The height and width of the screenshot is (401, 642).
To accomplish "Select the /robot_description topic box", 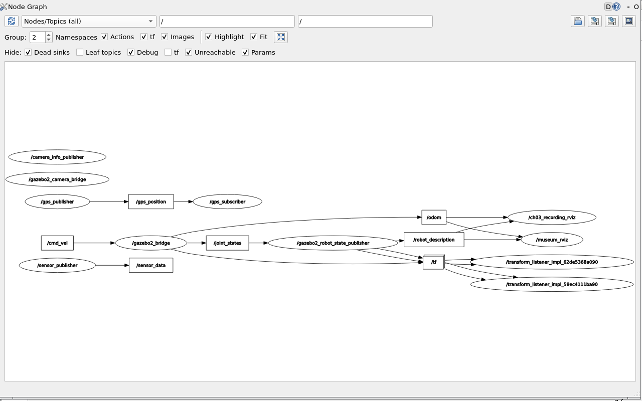I will tap(434, 240).
